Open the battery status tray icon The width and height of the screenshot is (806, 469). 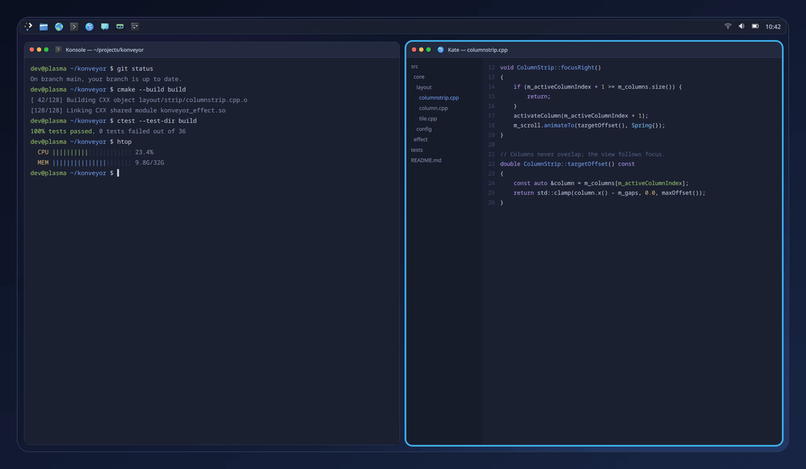[755, 26]
